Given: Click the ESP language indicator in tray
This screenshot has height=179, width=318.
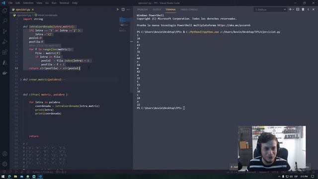Looking at the screenshot, I should 296,177.
